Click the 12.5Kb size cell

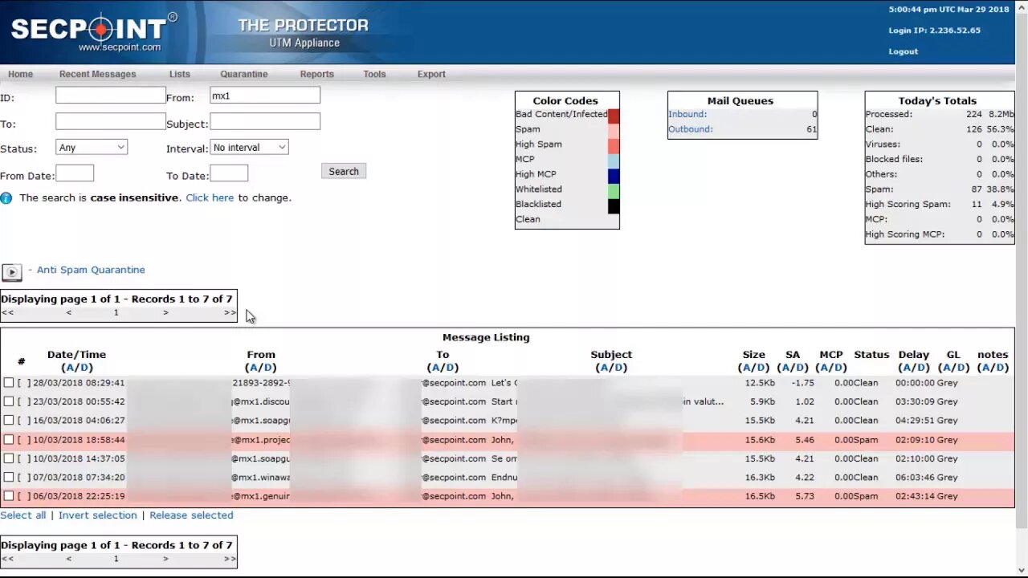click(x=760, y=383)
